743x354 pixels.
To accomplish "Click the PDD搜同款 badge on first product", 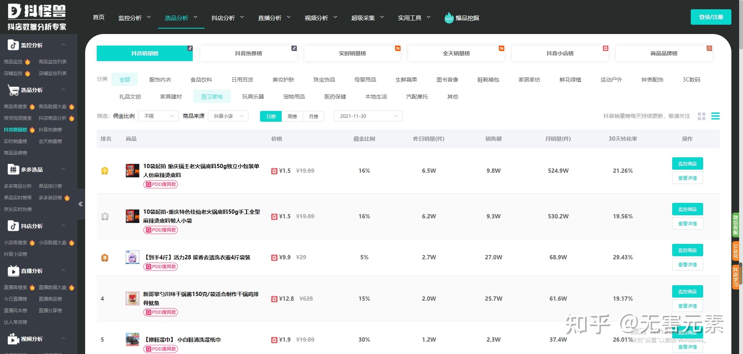I will pos(161,184).
